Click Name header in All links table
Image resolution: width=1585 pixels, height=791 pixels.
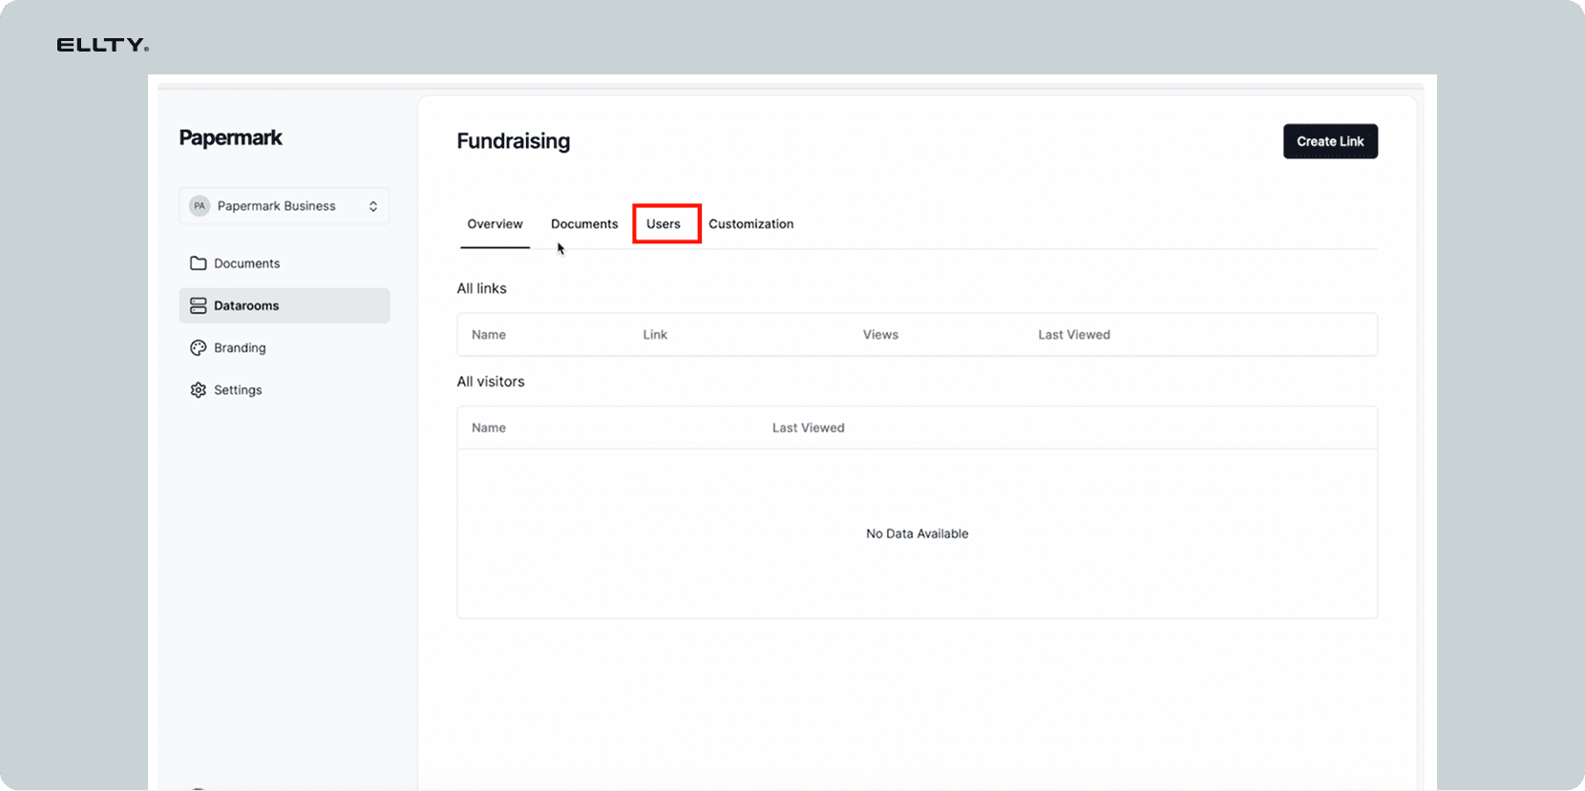[x=489, y=335]
